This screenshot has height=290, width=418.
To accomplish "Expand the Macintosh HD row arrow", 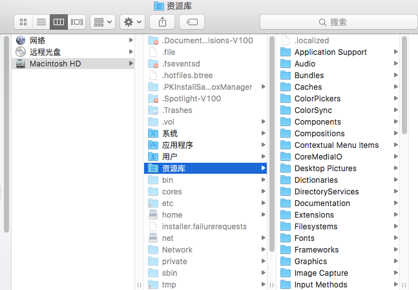I will pyautogui.click(x=131, y=63).
